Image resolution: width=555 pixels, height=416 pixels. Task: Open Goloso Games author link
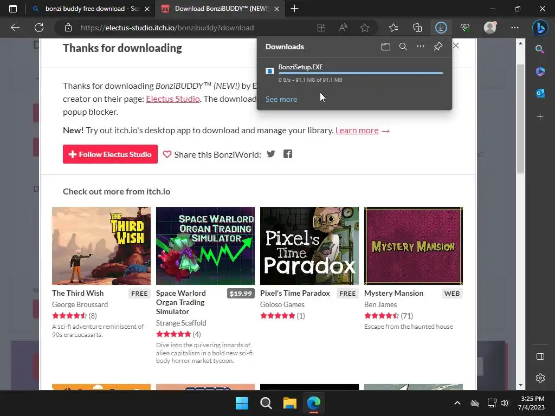(x=282, y=304)
